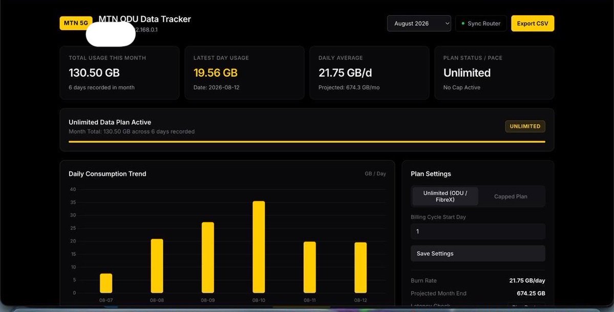Click the Save Settings button
The image size is (614, 312).
tap(478, 253)
